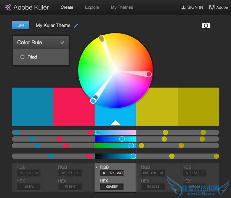Click green value 24 of second color
231x198 pixels.
pos(70,173)
